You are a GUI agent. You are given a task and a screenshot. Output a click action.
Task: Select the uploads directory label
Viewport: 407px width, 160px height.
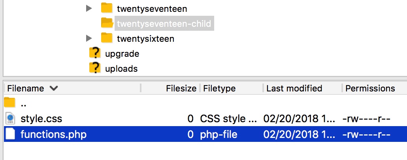(x=121, y=69)
